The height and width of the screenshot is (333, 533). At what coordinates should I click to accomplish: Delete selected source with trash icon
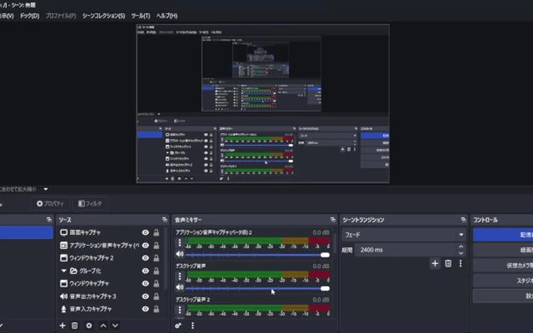click(74, 326)
